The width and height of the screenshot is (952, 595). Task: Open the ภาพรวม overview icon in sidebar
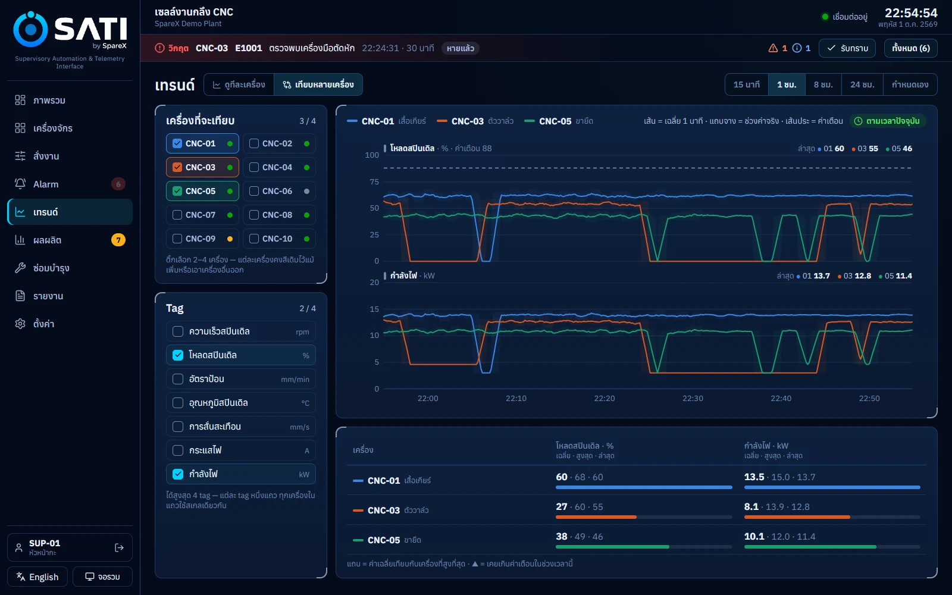point(20,100)
